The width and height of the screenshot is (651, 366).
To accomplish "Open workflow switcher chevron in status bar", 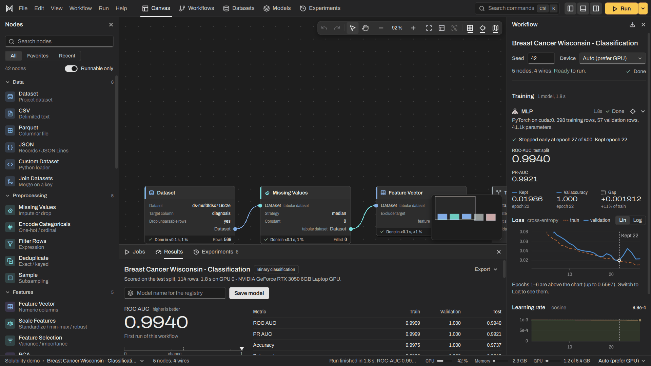I will (x=142, y=361).
